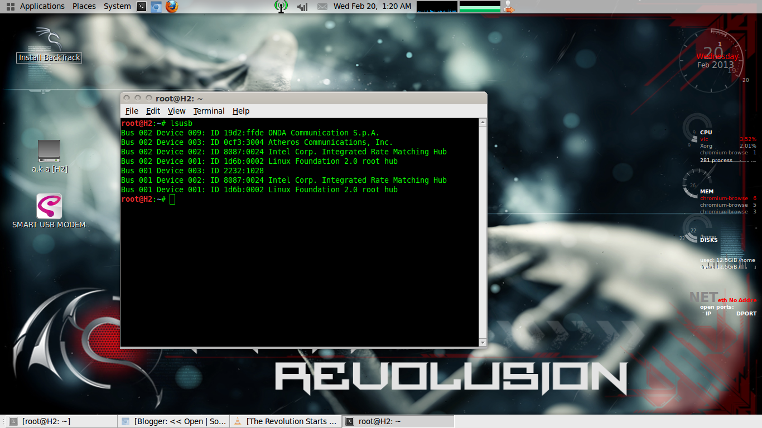Open the Places menu

(84, 6)
